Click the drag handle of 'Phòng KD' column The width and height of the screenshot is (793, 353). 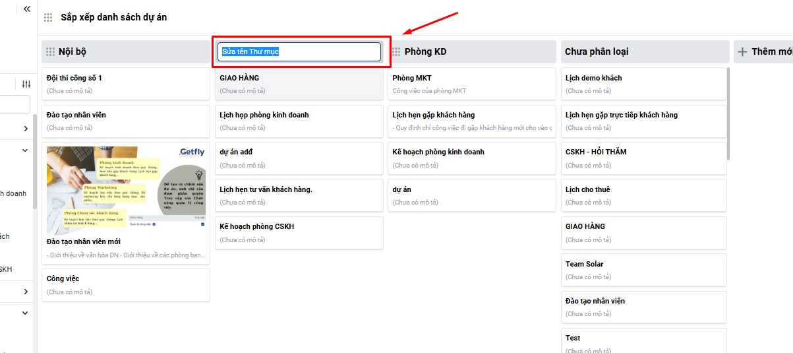coord(396,52)
